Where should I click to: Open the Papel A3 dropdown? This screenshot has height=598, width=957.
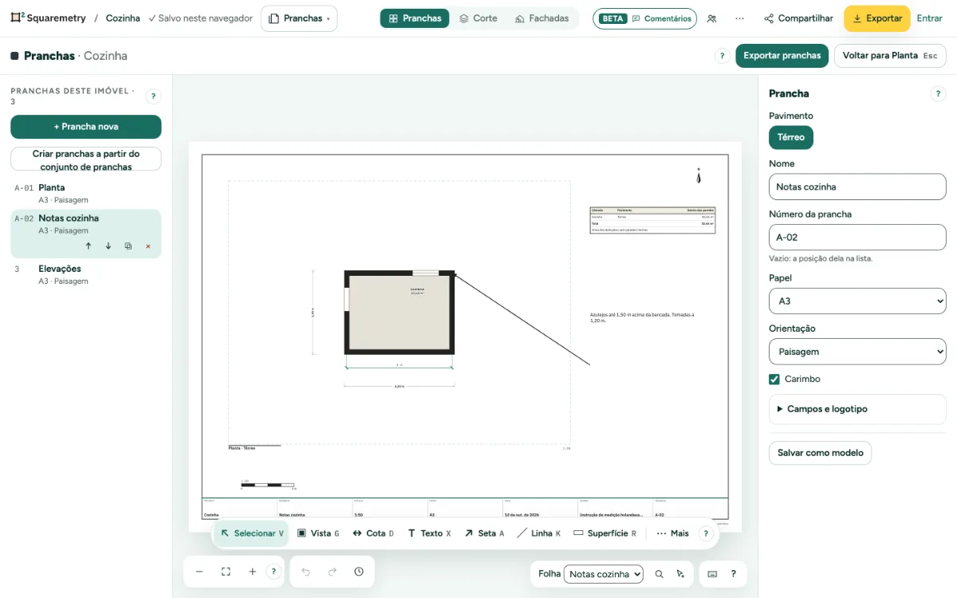(x=857, y=301)
